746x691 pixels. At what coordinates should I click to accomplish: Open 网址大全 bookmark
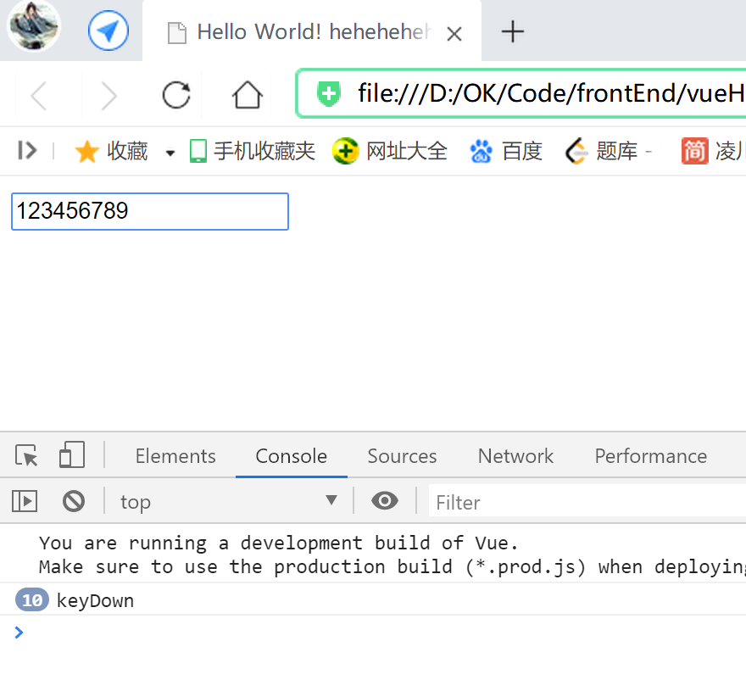390,151
